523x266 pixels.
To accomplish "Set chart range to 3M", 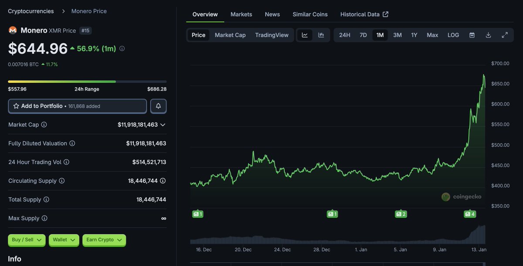I will 397,35.
